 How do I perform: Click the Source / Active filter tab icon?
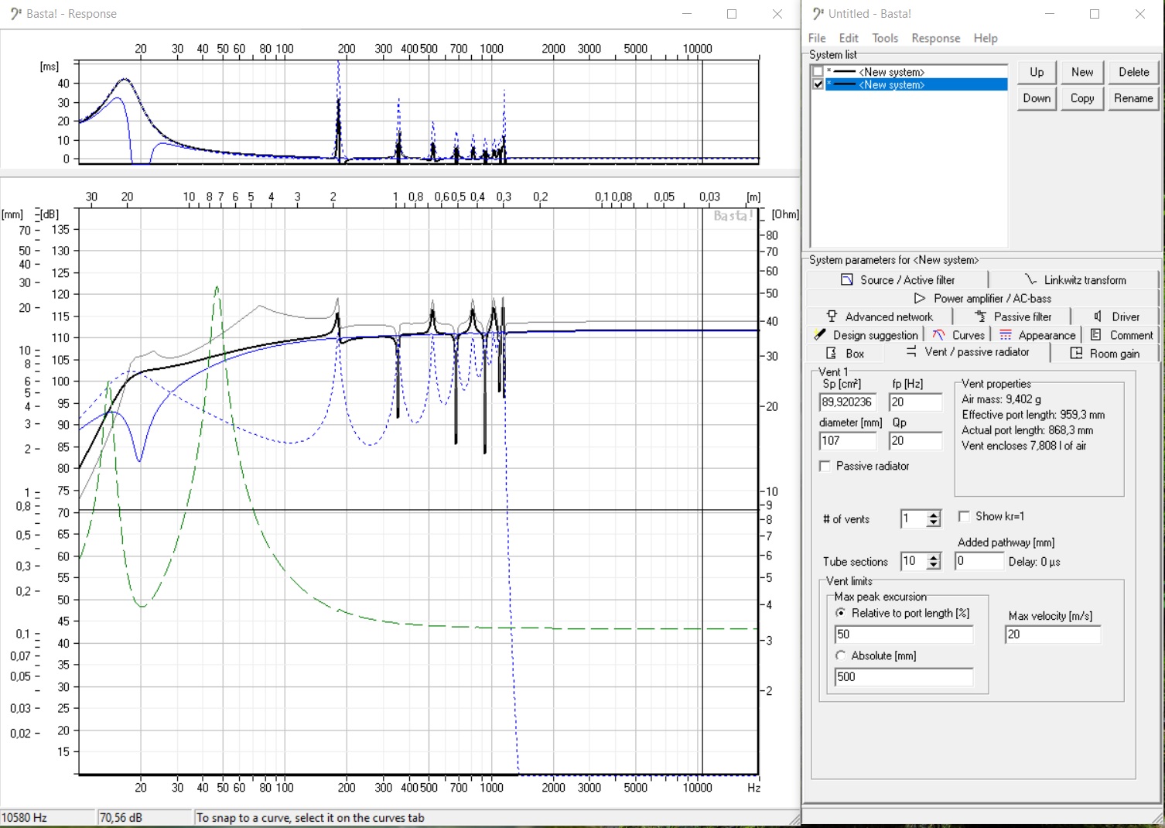pyautogui.click(x=847, y=279)
